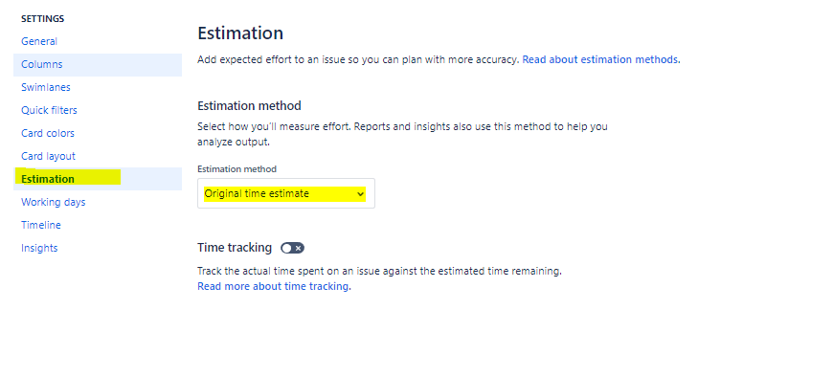Go to Timeline settings
This screenshot has width=833, height=376.
click(x=41, y=225)
